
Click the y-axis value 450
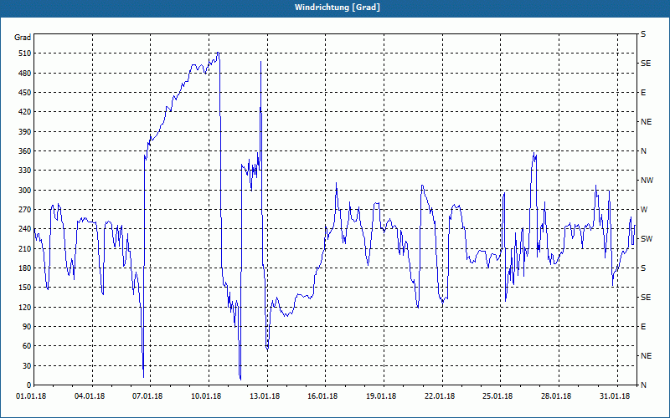[26, 93]
